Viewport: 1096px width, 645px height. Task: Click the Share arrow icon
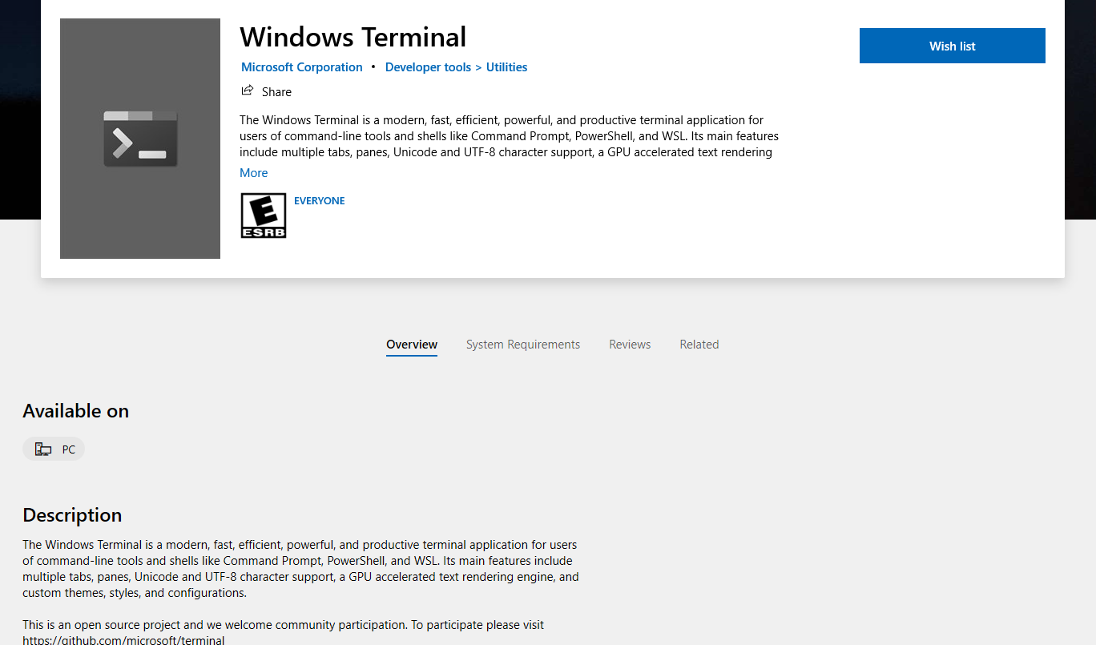coord(248,91)
